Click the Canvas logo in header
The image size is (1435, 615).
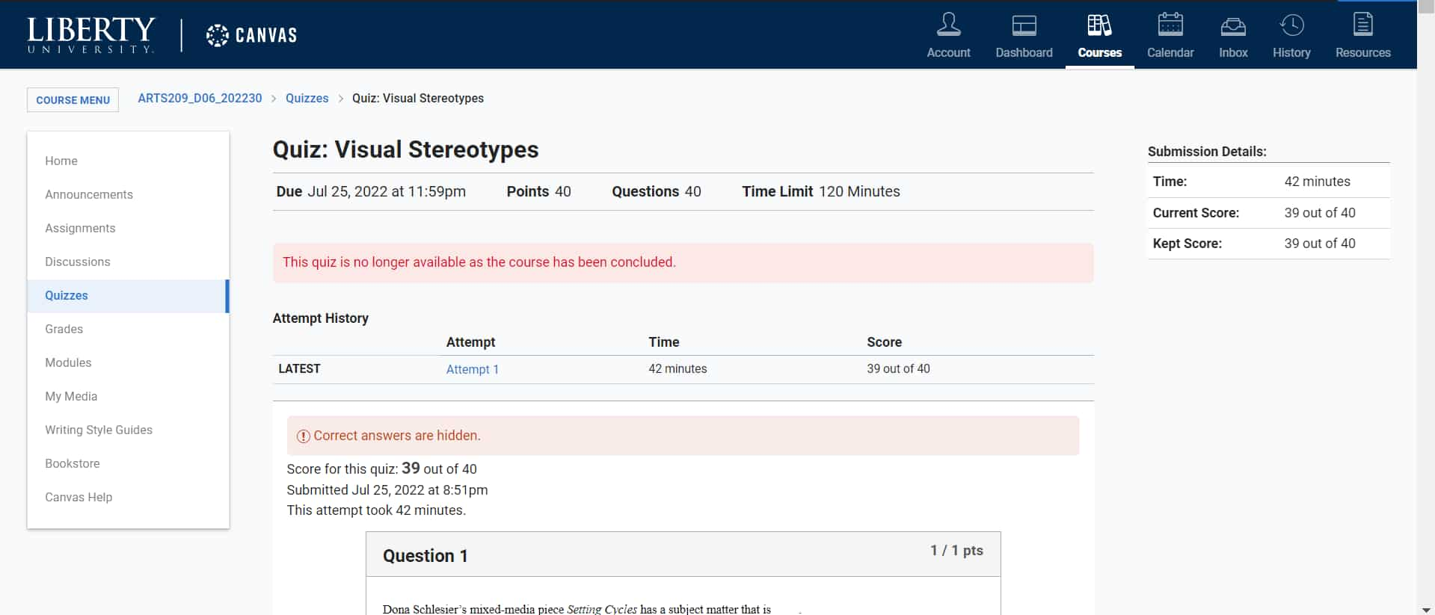(251, 35)
